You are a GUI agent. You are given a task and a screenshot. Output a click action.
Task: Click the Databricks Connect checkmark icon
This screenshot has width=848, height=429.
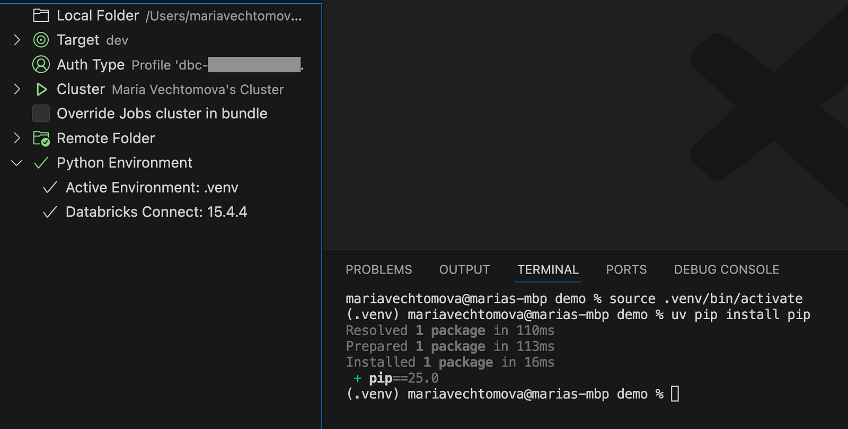coord(50,212)
